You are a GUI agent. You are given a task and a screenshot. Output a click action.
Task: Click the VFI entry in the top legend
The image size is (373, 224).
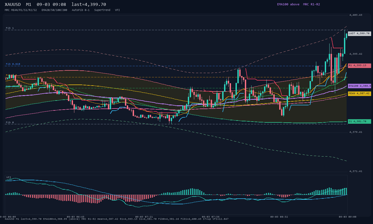point(117,10)
